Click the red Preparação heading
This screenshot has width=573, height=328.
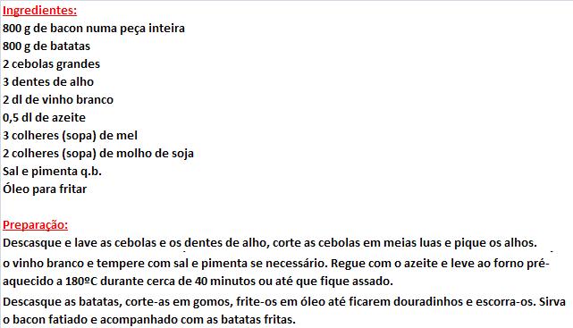(x=35, y=224)
